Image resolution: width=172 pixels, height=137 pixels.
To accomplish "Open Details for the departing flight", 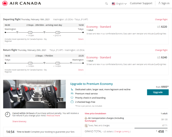I will tap(81, 39).
